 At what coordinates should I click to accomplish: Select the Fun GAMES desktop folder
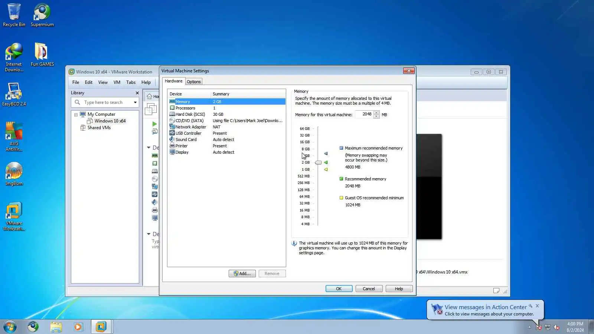click(x=42, y=55)
